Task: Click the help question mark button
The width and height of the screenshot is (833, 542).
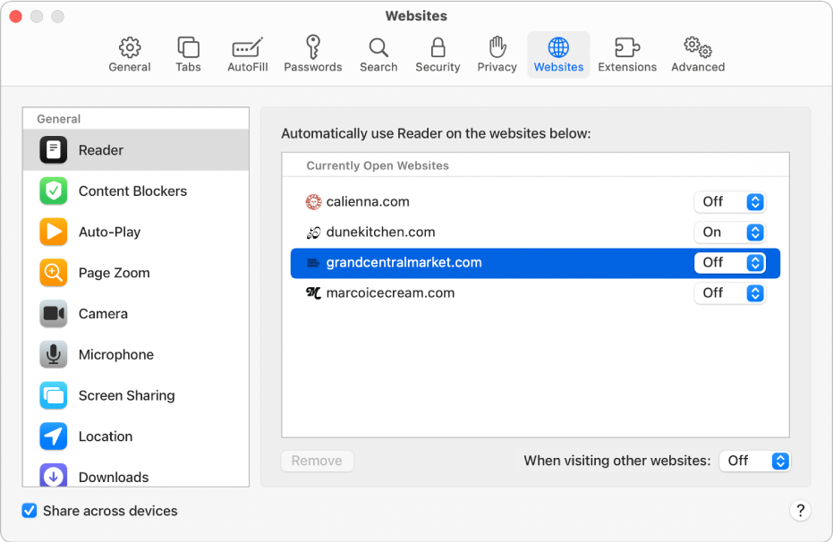Action: [x=800, y=511]
